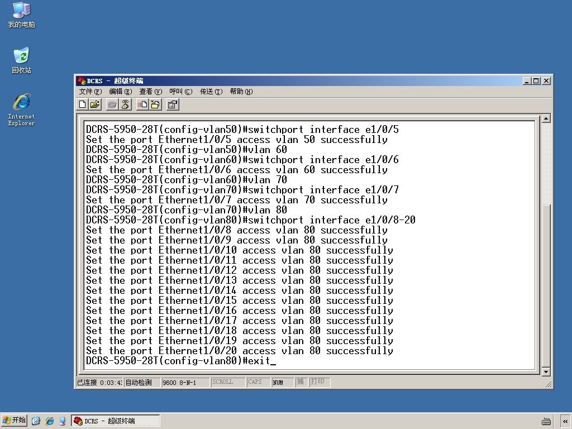Open the 文件(F) menu
Viewport: 572px width, 429px height.
click(x=90, y=92)
